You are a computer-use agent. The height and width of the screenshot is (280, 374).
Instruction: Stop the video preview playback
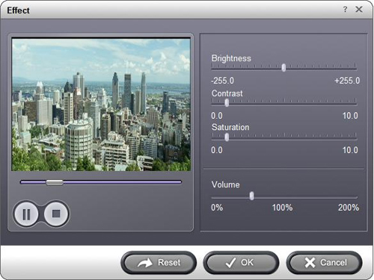coord(56,214)
